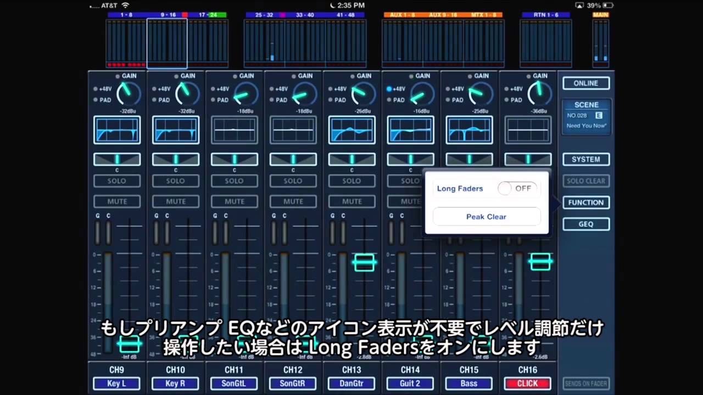
Task: Solo channel CH9
Action: tap(117, 180)
